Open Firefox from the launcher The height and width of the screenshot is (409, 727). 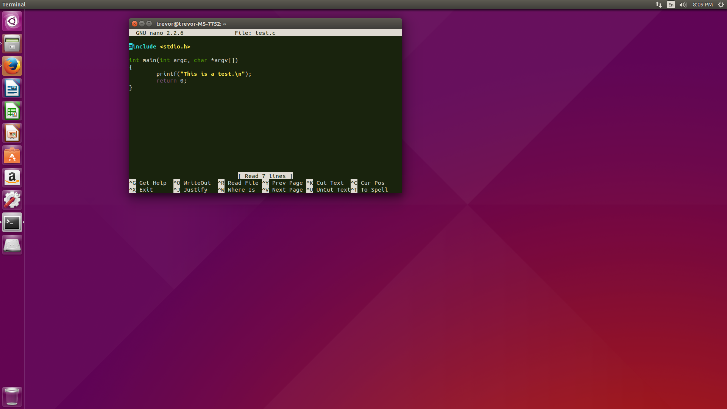click(x=12, y=66)
